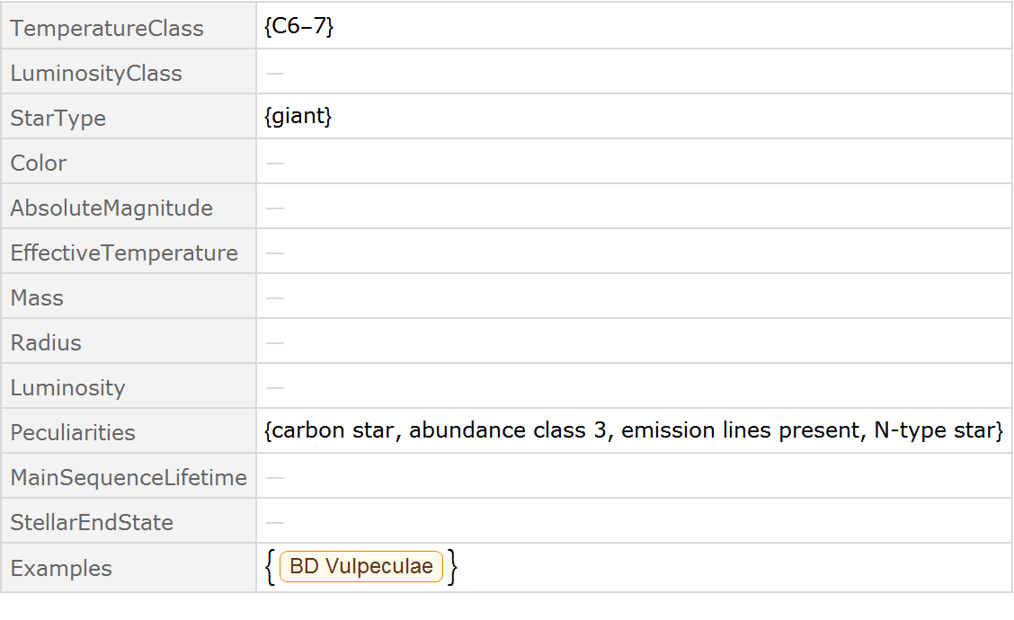
Task: Click the Examples row label
Action: (61, 568)
